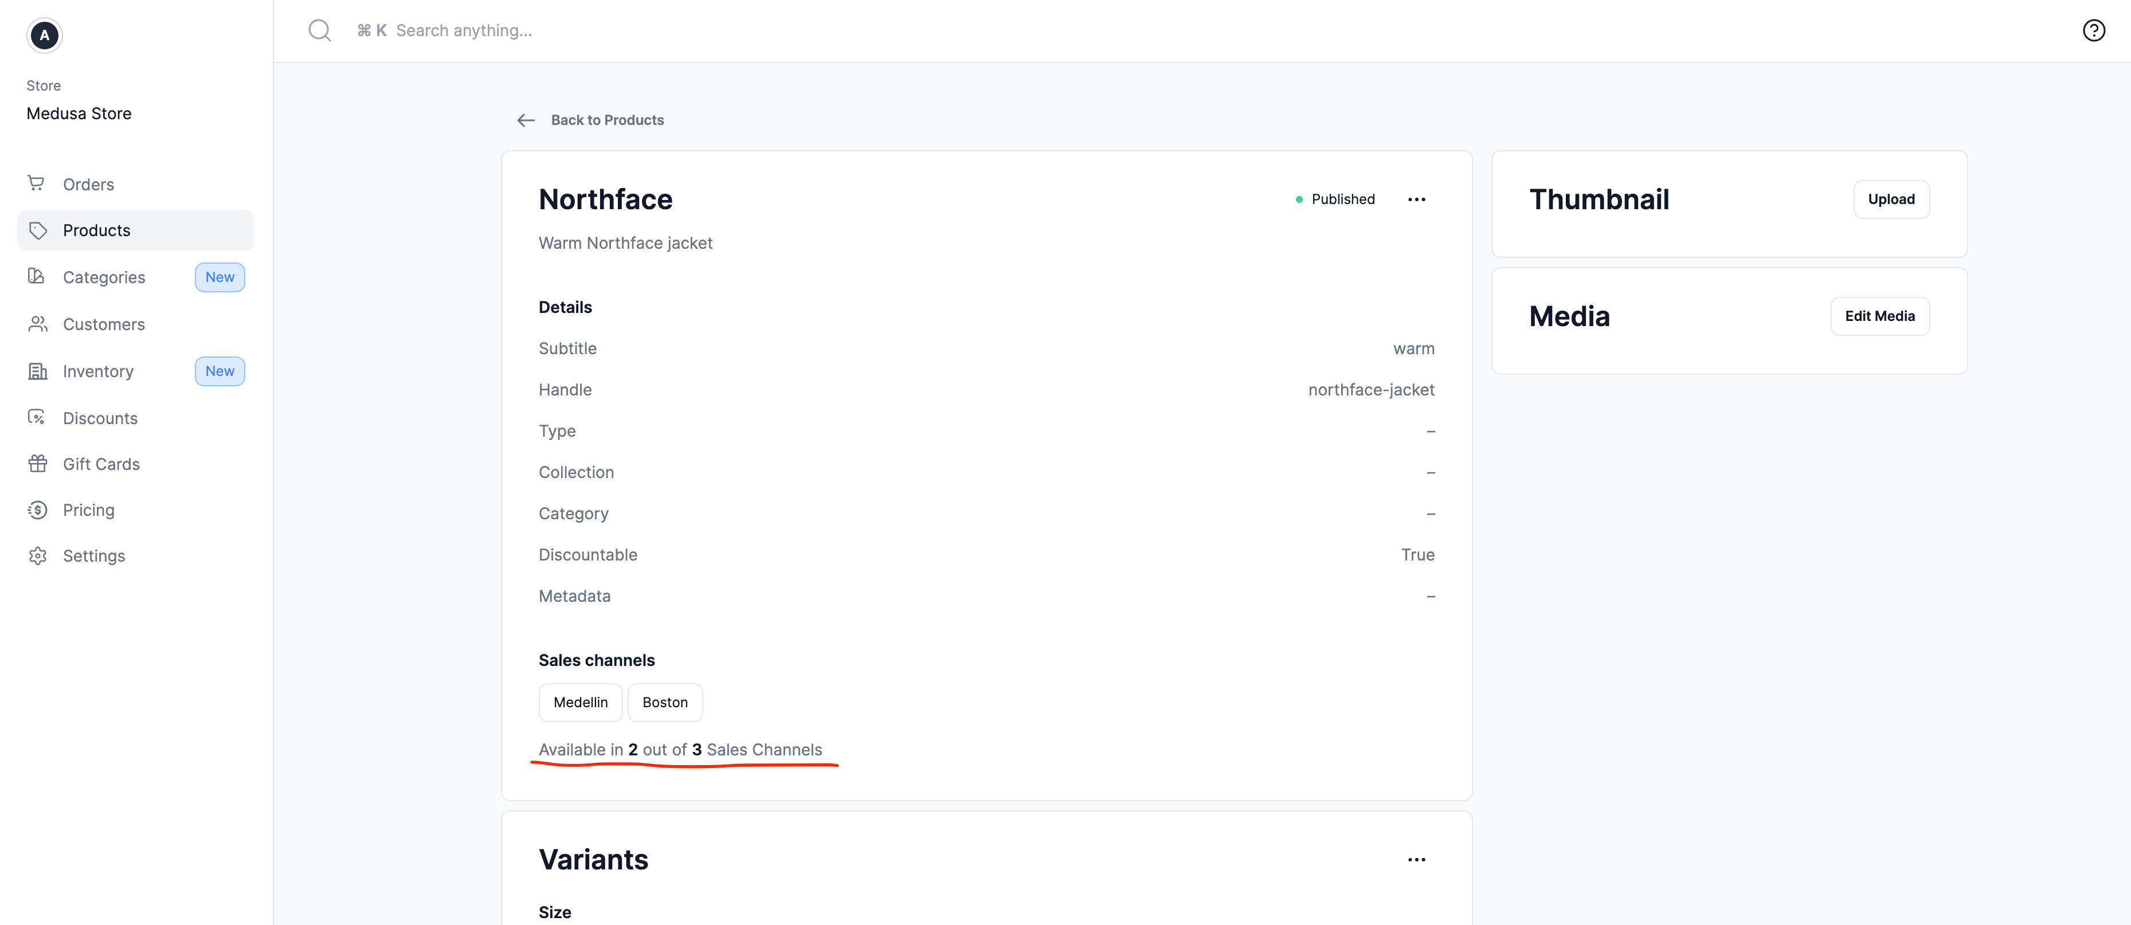
Task: Select the Orders icon in sidebar
Action: (37, 183)
